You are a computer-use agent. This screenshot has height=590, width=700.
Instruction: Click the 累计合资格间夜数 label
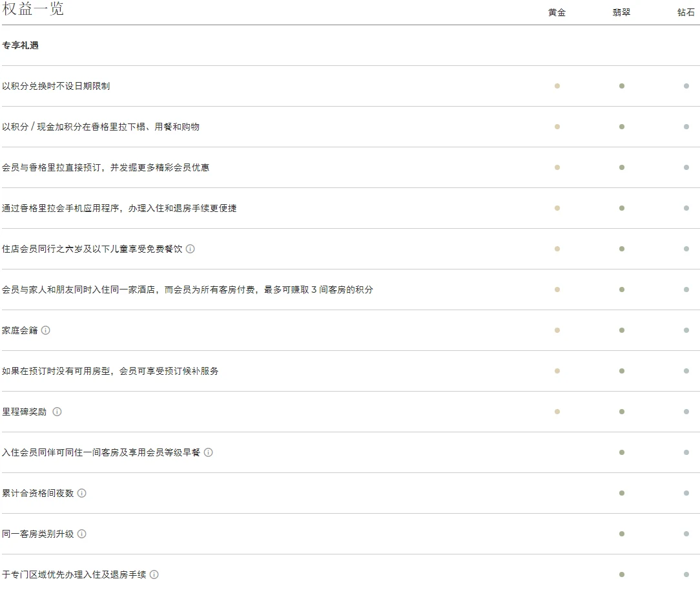[x=38, y=493]
